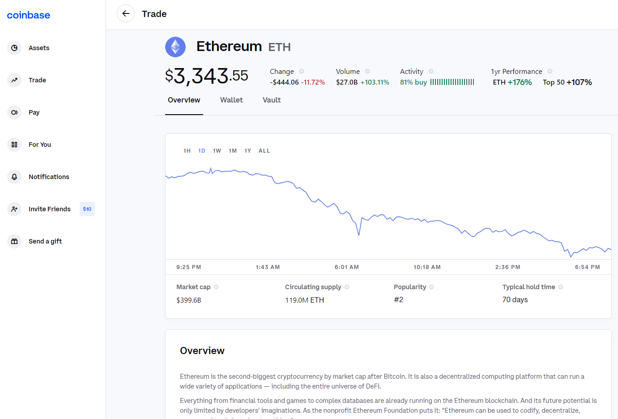Click the back arrow button
Image resolution: width=618 pixels, height=419 pixels.
126,13
